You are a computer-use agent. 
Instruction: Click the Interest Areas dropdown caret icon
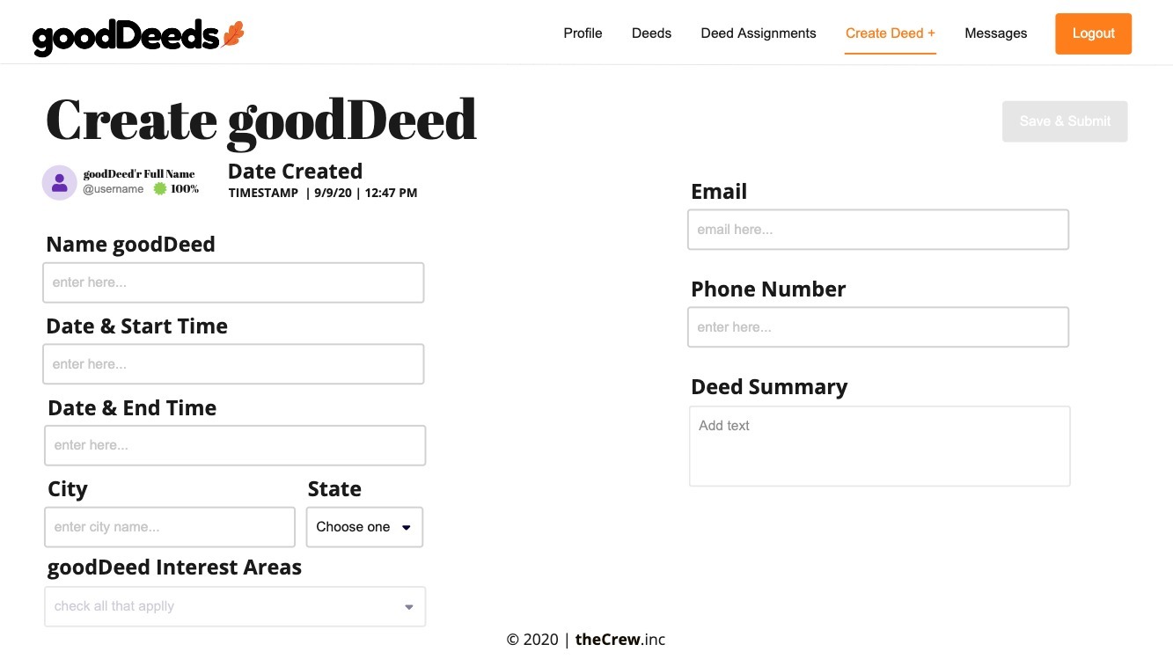click(408, 606)
